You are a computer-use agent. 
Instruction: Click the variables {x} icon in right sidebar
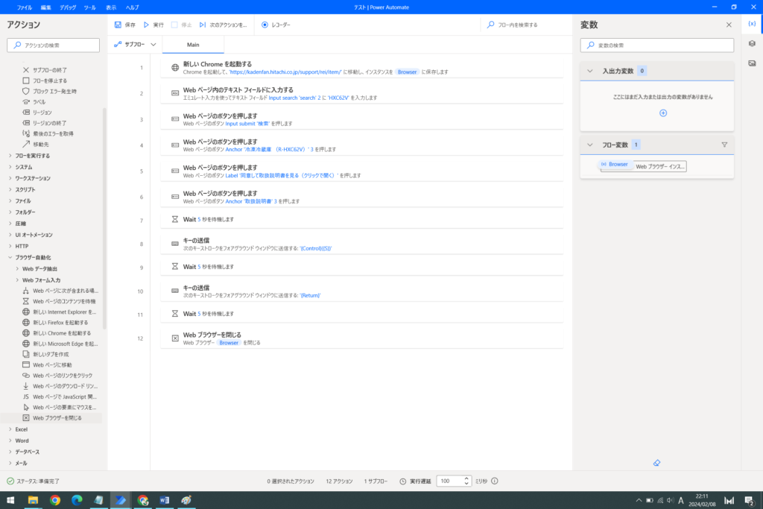(x=752, y=25)
